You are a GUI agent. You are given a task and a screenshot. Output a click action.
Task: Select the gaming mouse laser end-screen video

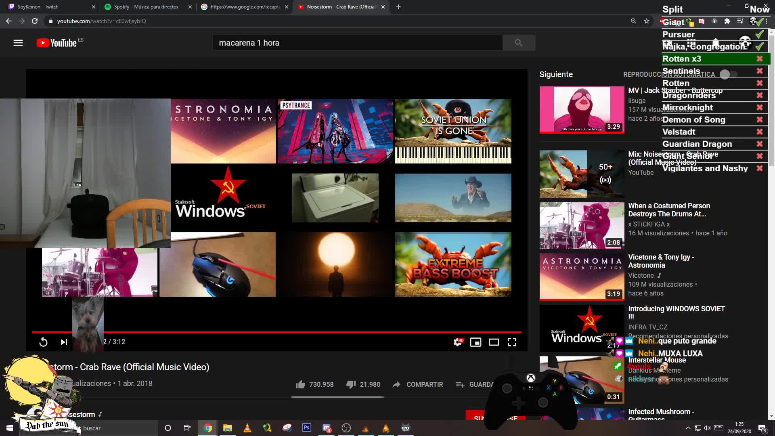218,264
